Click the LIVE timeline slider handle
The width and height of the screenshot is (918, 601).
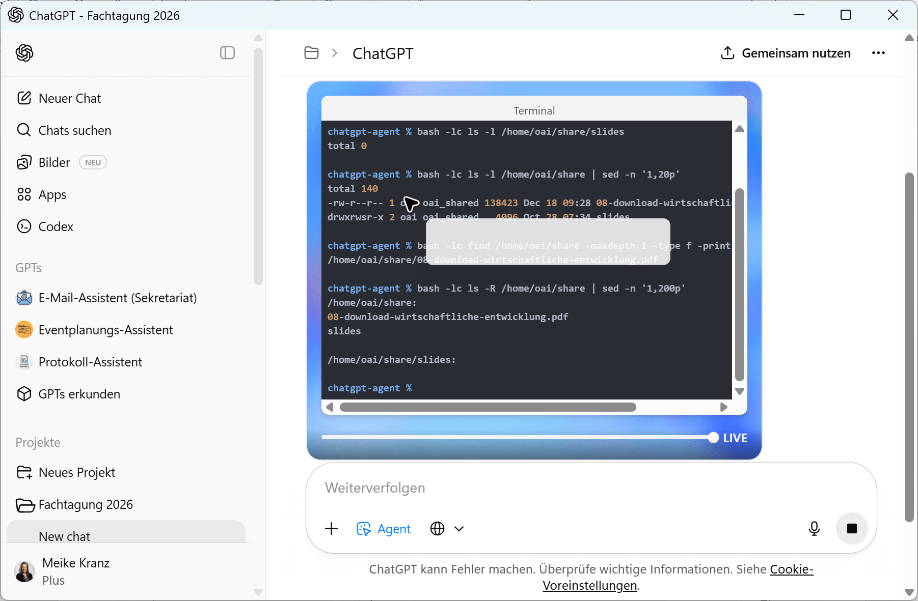(713, 438)
